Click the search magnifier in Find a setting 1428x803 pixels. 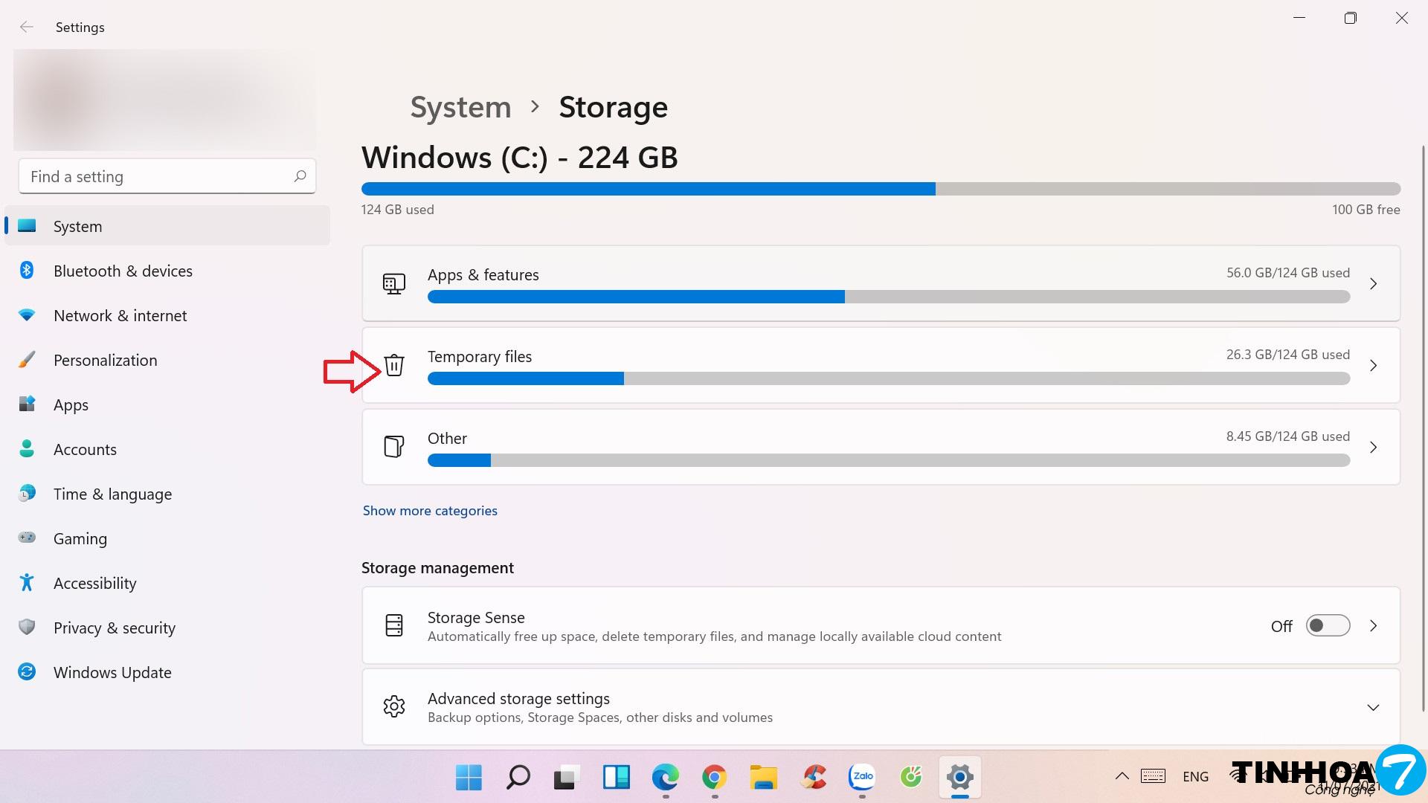point(300,176)
